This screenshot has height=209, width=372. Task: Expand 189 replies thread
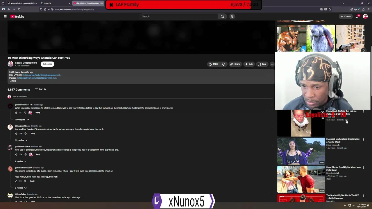coord(22,120)
